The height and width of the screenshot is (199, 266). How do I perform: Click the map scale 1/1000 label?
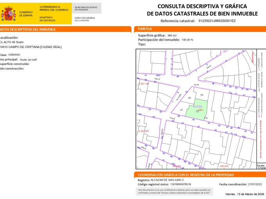click(261, 167)
